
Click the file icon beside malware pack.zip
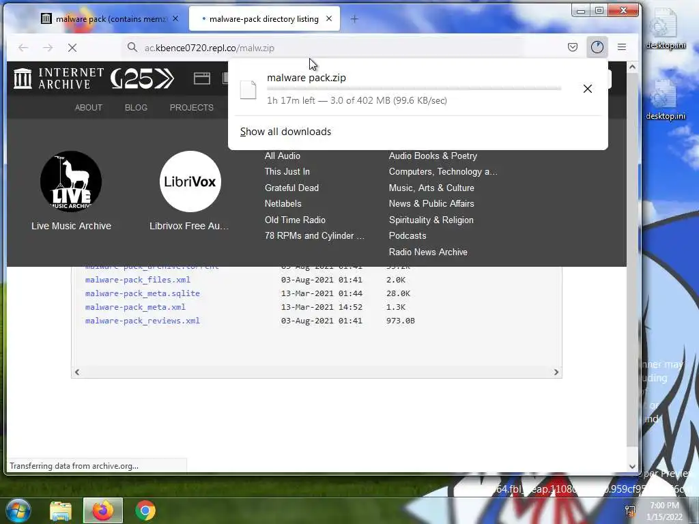248,89
